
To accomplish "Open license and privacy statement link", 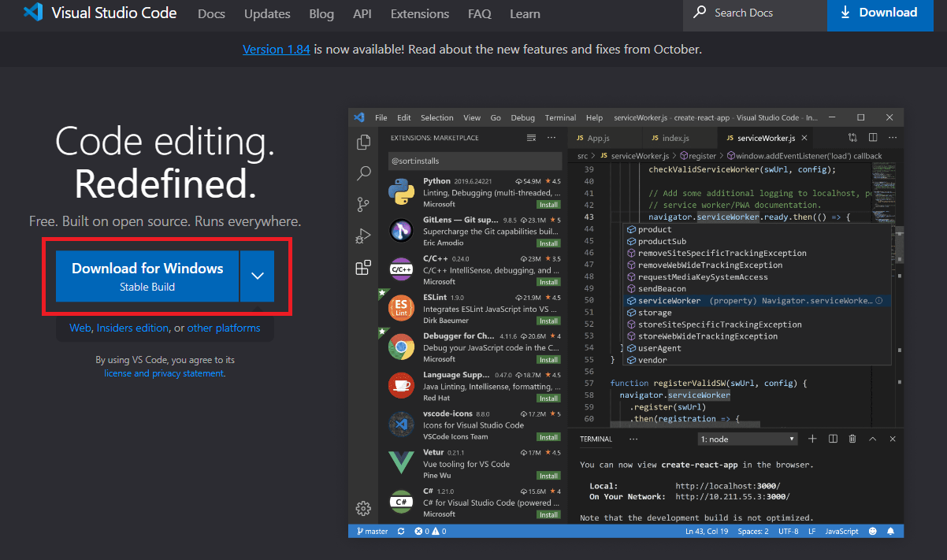I will [x=164, y=373].
